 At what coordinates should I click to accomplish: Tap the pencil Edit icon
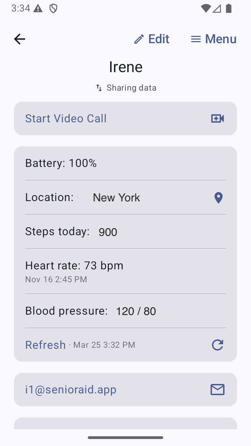[x=139, y=39]
